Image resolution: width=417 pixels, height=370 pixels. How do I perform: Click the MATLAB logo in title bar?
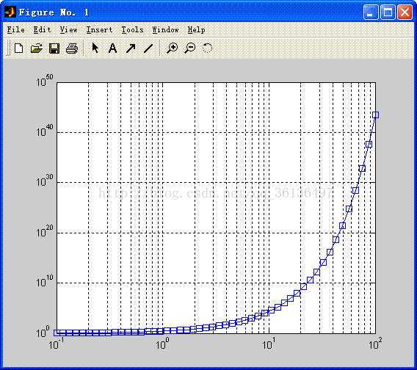pos(10,12)
